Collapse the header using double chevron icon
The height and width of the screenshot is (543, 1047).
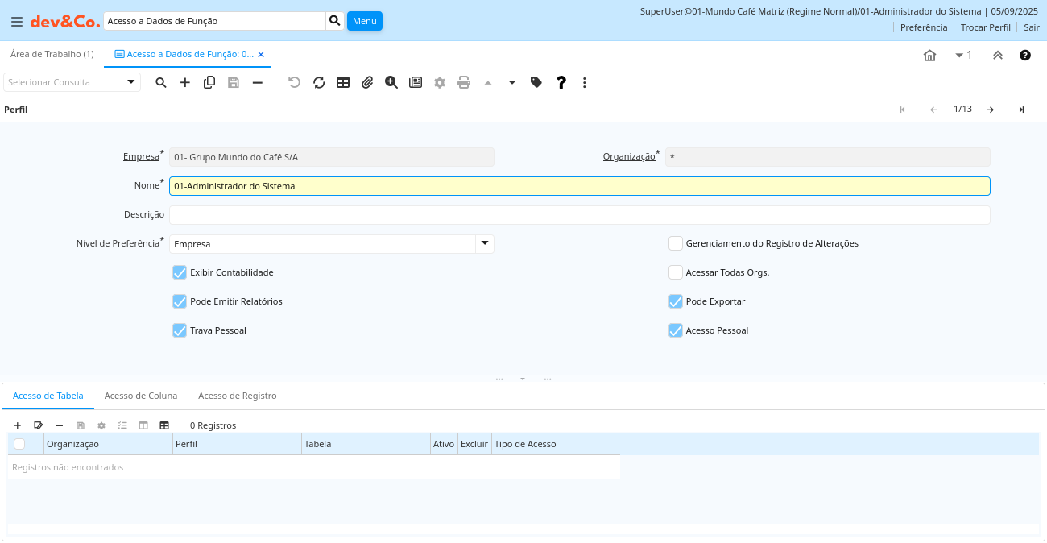click(x=997, y=56)
